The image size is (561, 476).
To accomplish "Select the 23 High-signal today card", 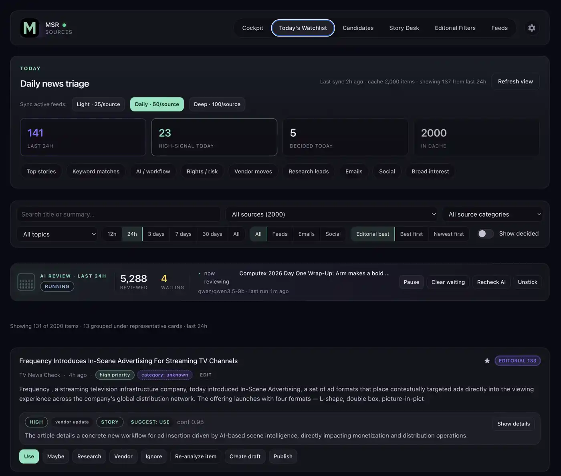I will pyautogui.click(x=214, y=137).
